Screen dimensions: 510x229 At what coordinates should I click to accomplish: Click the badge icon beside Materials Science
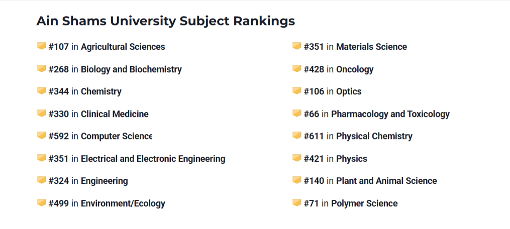tap(296, 46)
